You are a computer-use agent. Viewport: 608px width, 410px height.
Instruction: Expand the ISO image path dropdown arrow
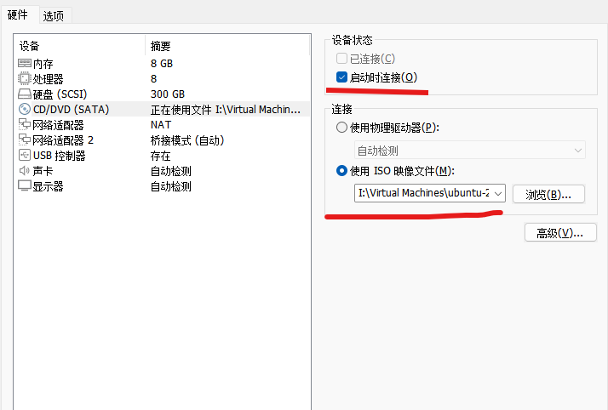point(498,193)
